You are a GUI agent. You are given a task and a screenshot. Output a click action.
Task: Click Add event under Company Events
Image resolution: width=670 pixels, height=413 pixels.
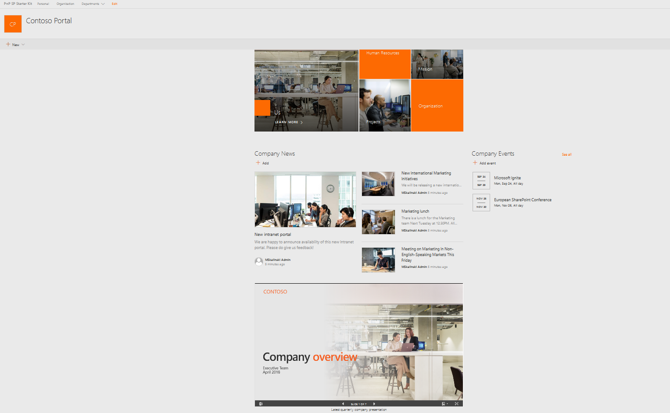484,163
